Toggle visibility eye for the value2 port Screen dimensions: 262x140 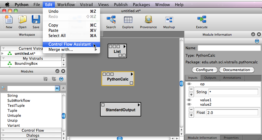click(189, 104)
